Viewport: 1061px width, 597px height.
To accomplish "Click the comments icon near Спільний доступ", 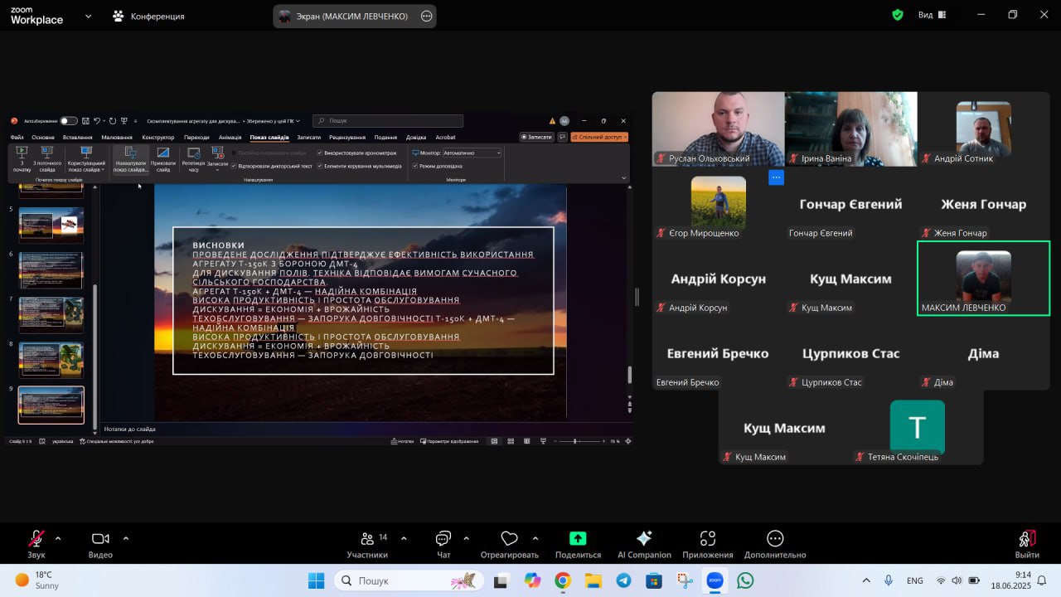I will [563, 137].
